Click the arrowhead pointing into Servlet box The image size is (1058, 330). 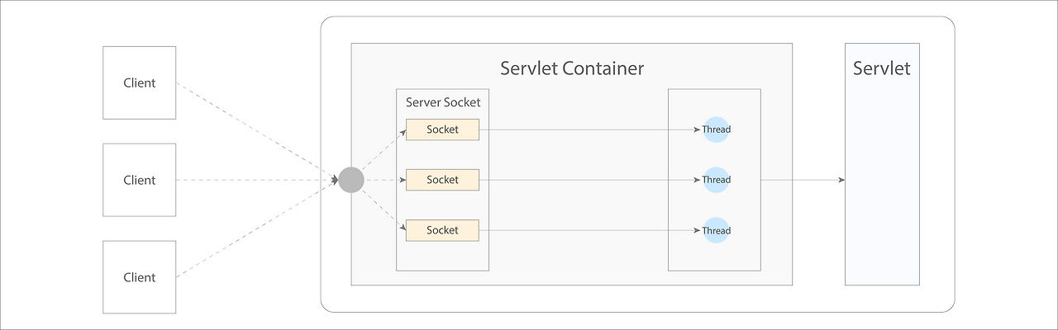tap(841, 180)
